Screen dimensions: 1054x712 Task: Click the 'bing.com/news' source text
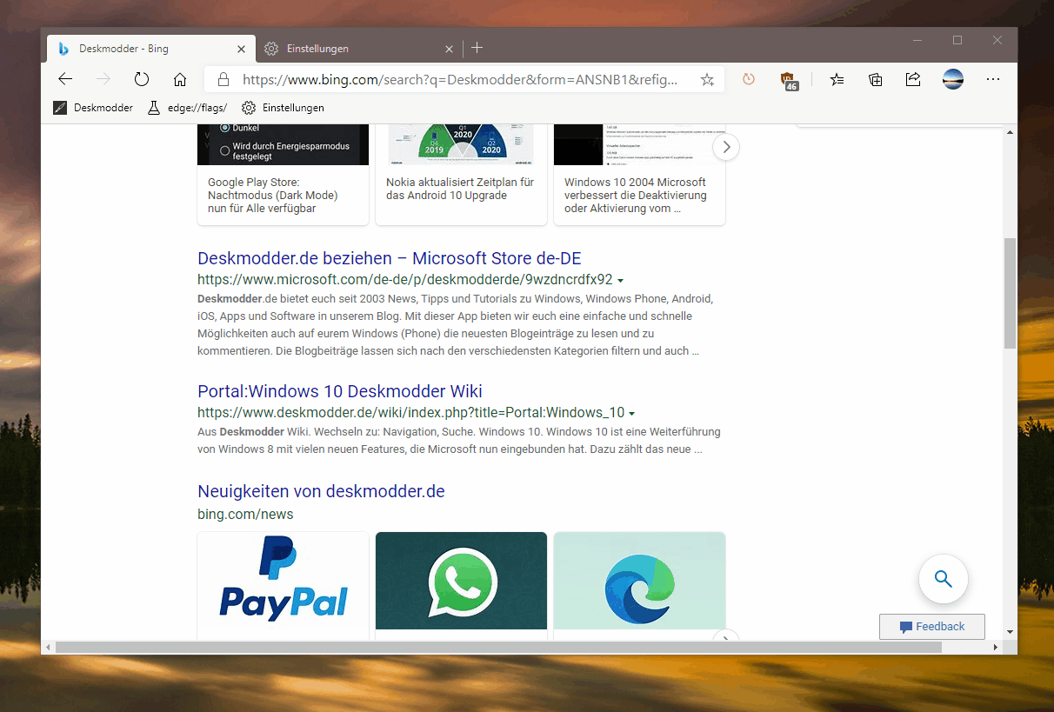[245, 515]
